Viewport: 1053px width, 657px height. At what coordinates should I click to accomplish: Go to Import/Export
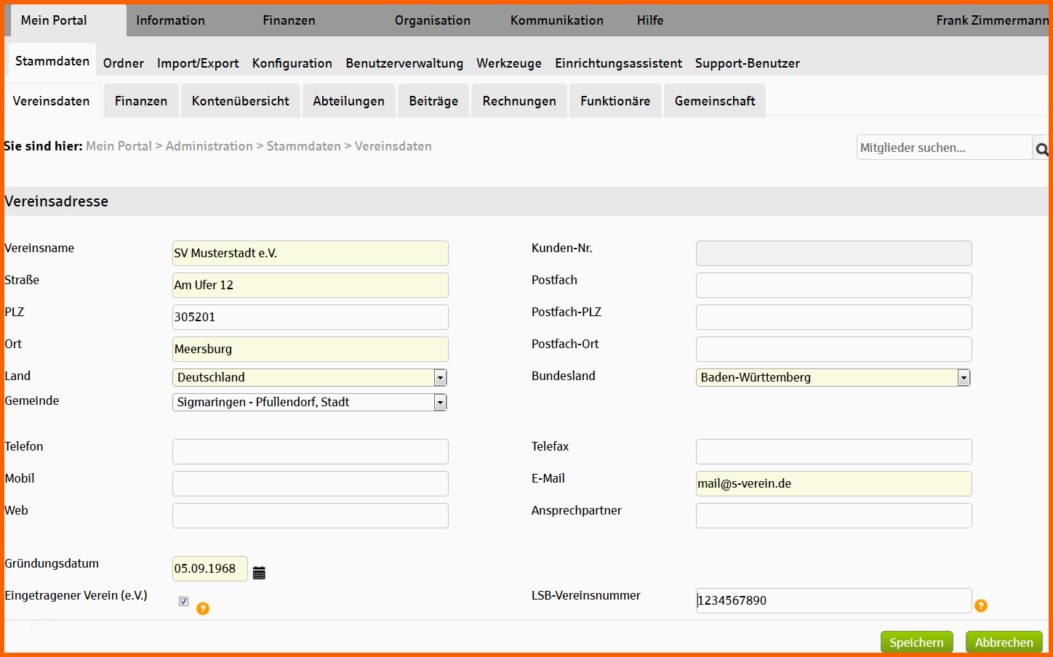point(198,63)
